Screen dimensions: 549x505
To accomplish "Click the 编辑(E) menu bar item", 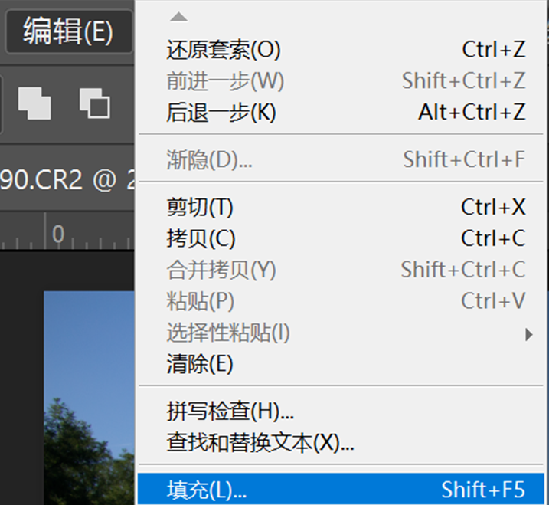I will pyautogui.click(x=68, y=32).
